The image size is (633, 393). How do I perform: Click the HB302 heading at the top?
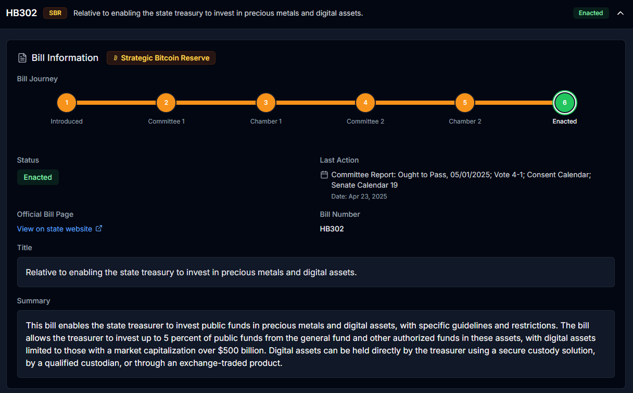click(x=21, y=13)
